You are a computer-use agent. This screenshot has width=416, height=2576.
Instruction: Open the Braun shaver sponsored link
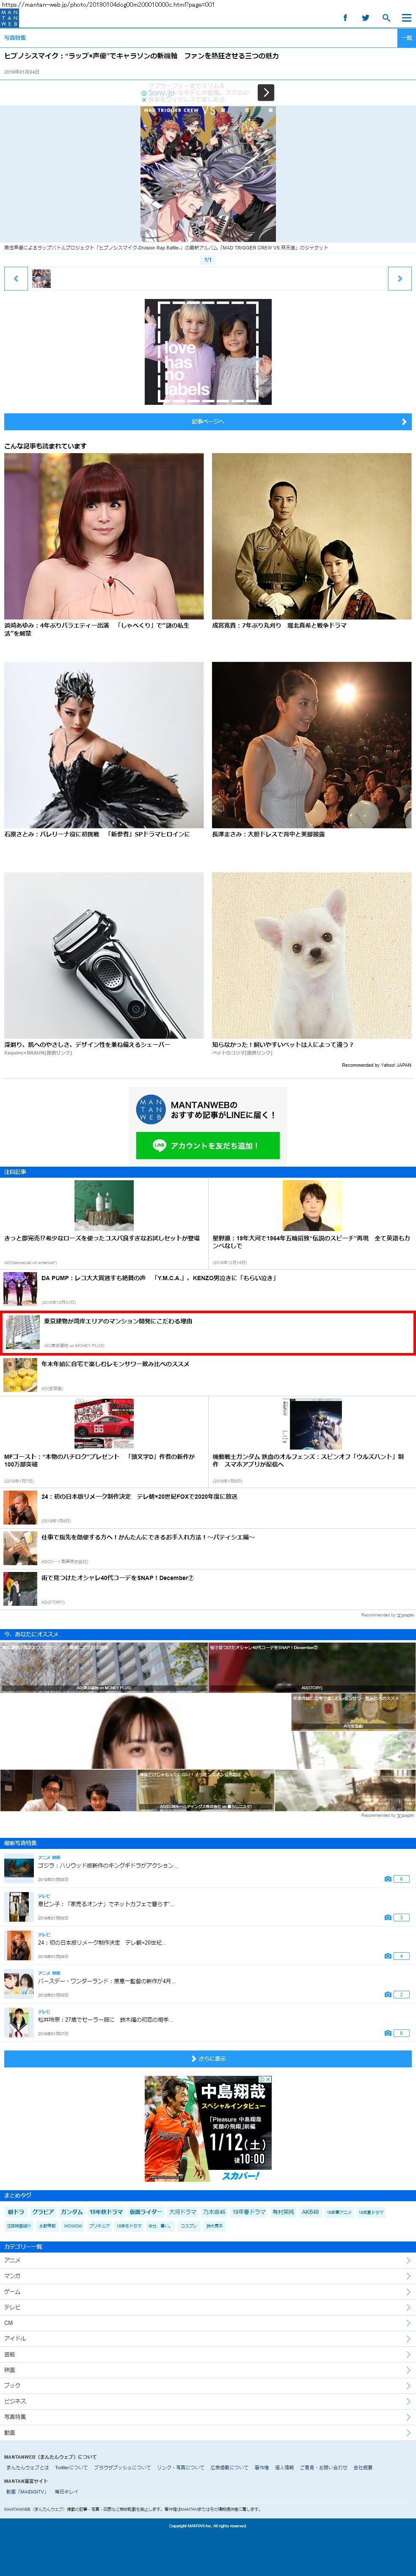[104, 963]
